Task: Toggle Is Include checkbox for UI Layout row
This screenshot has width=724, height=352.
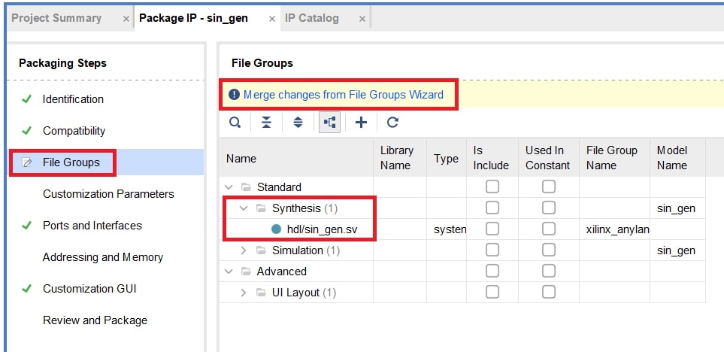Action: [x=492, y=292]
